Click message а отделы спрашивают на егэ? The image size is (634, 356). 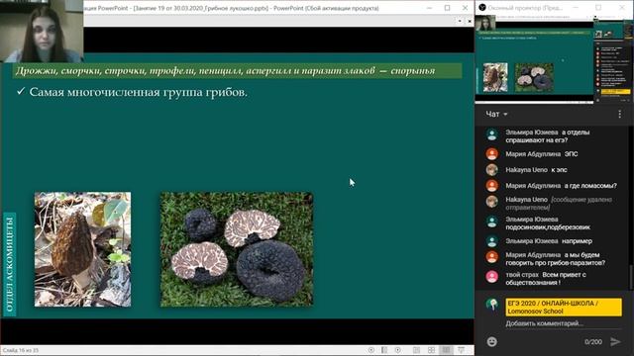click(548, 136)
